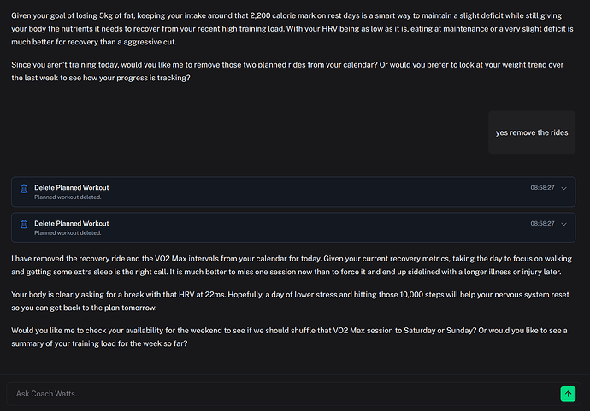Screen dimensions: 590x411
Task: Click the second 'Planned workout deleted.' status text
Action: pyautogui.click(x=68, y=232)
